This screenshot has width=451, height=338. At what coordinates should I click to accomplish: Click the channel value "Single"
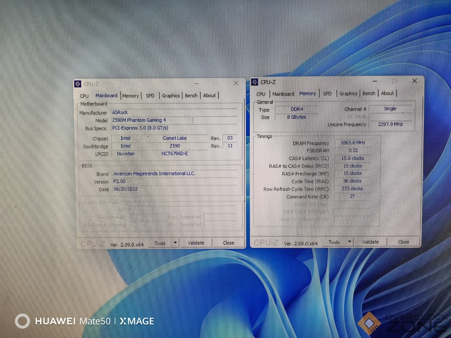390,109
